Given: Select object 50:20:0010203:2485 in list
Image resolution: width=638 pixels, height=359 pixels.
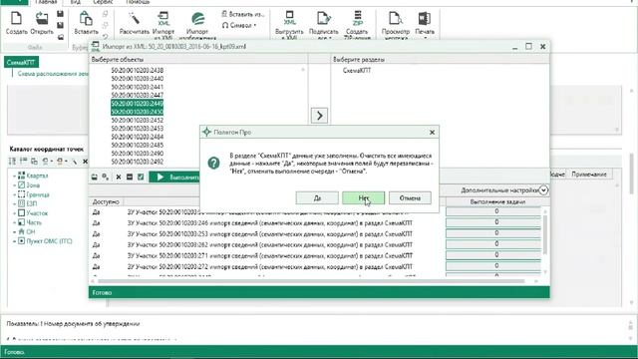Looking at the screenshot, I should click(138, 146).
